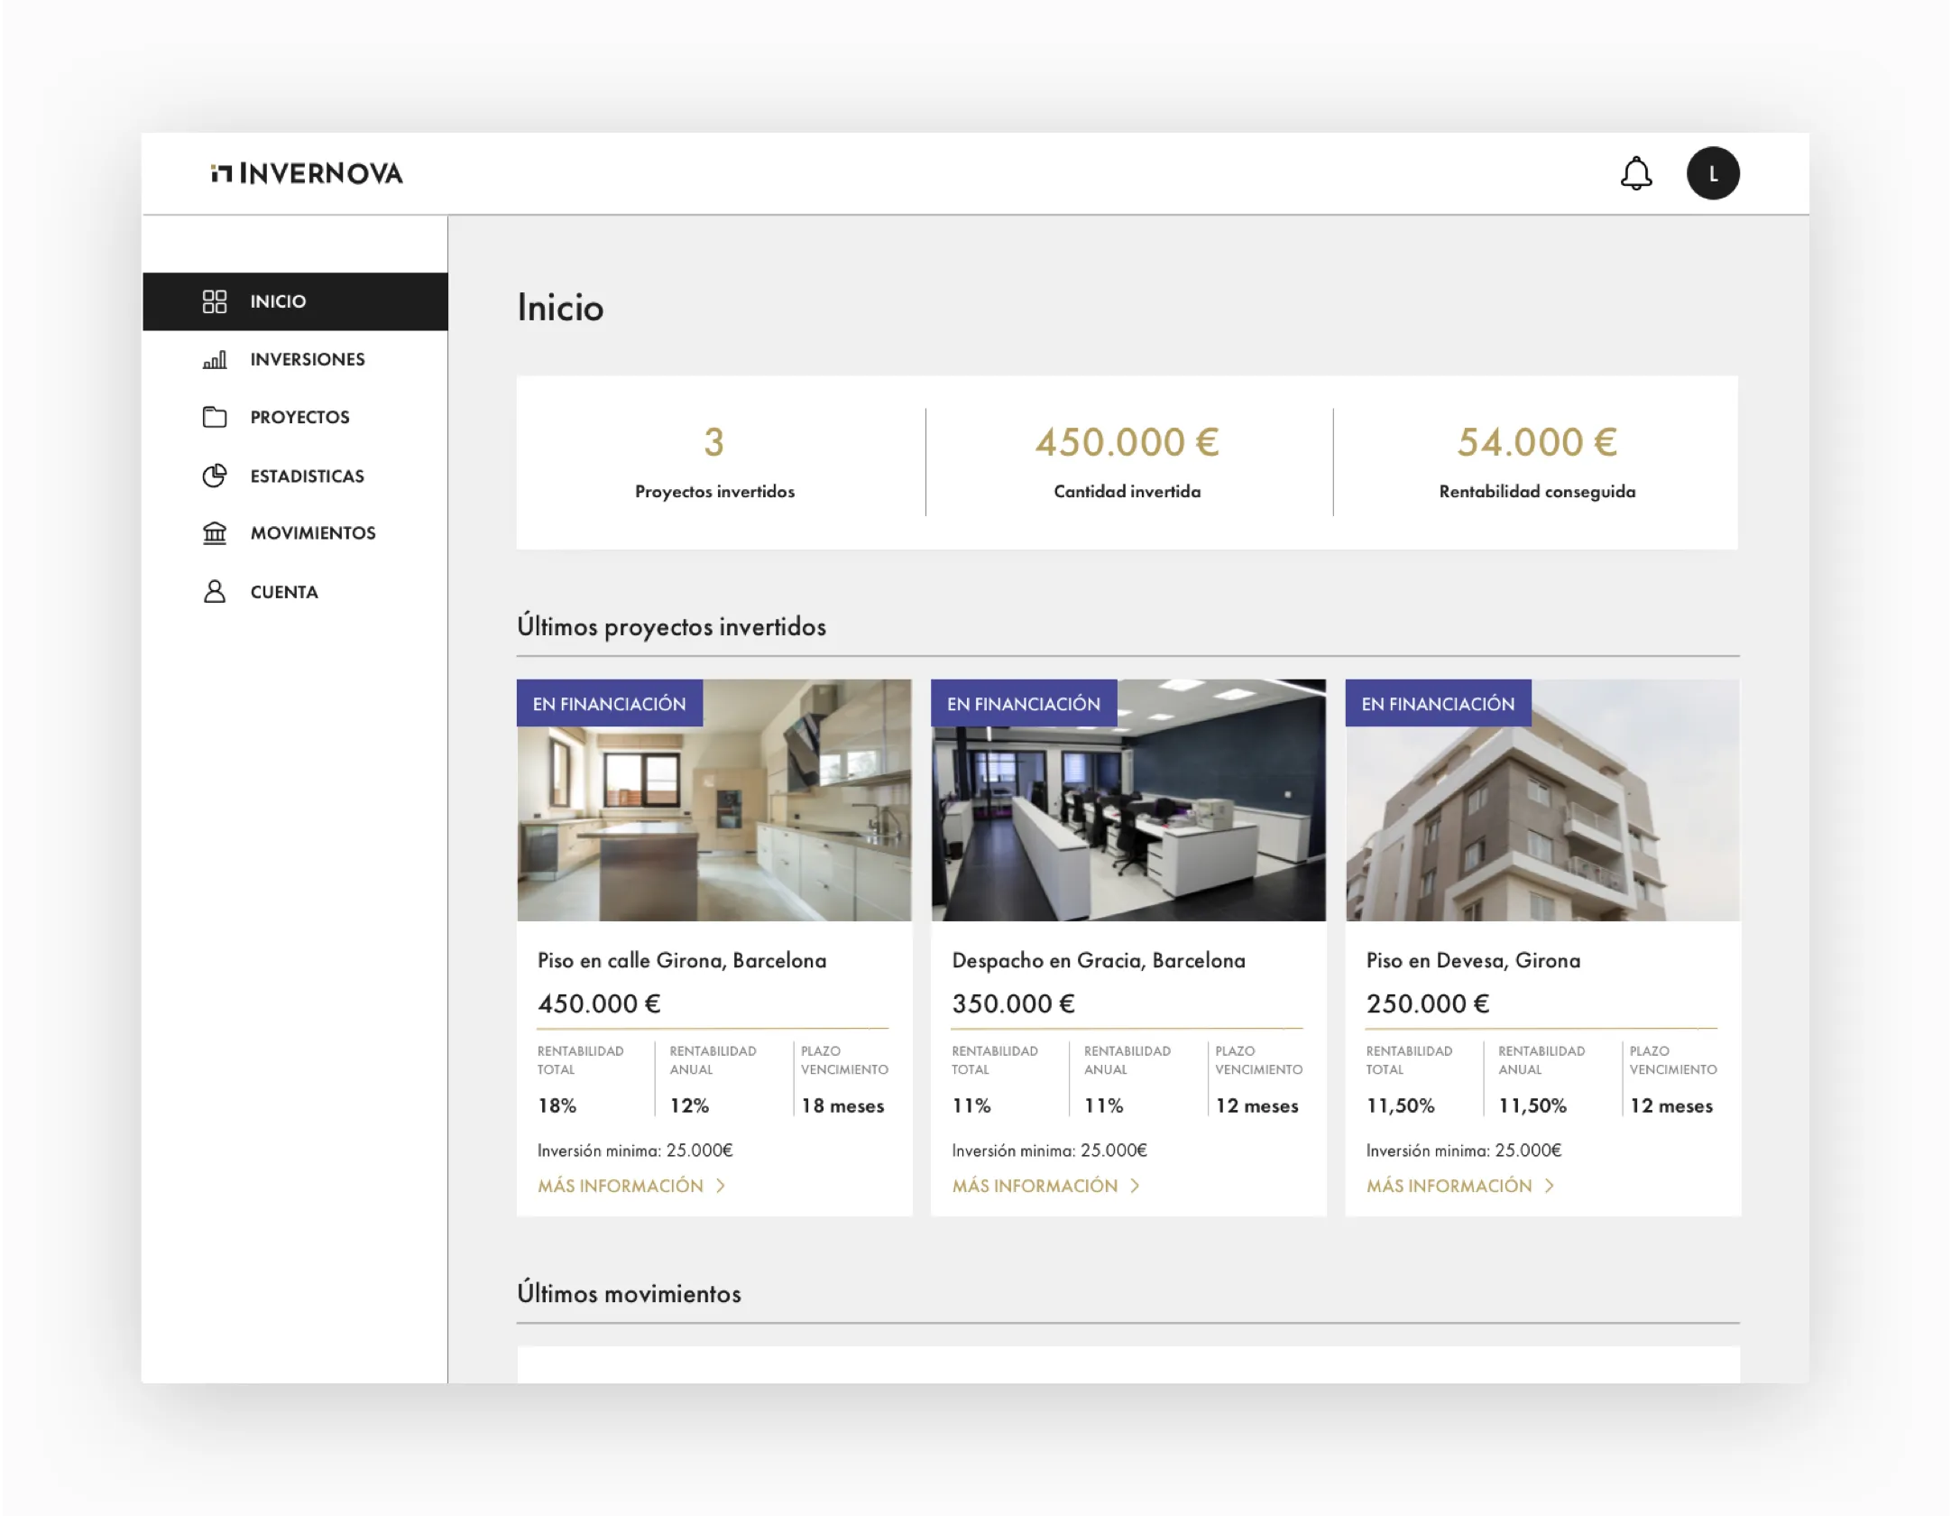1951x1516 pixels.
Task: Click the Proyectos folder icon
Action: 215,417
